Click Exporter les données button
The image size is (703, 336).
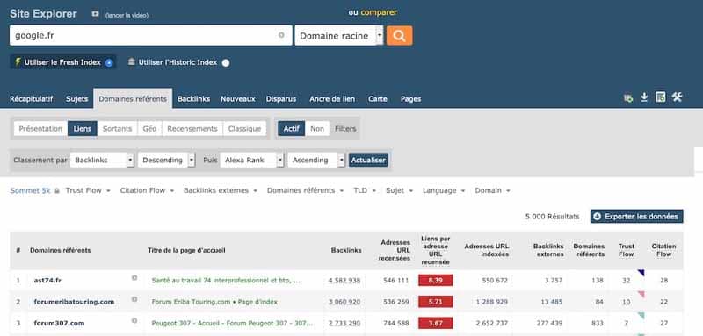pos(636,216)
